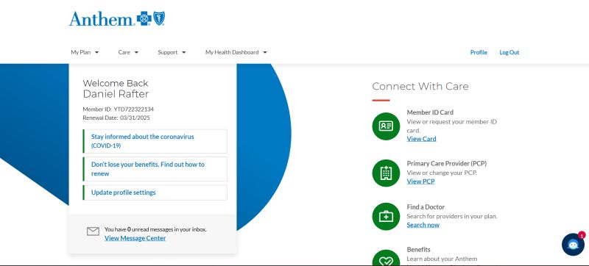Expand the My Health Dashboard menu

pos(236,52)
